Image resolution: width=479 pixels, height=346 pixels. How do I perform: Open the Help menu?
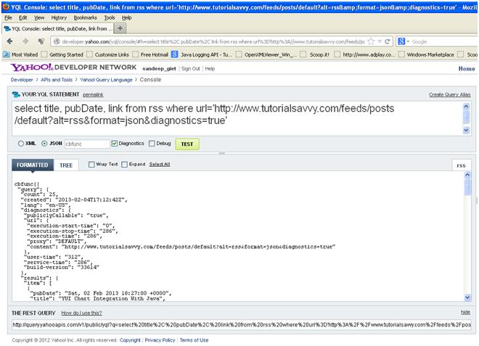(x=126, y=17)
